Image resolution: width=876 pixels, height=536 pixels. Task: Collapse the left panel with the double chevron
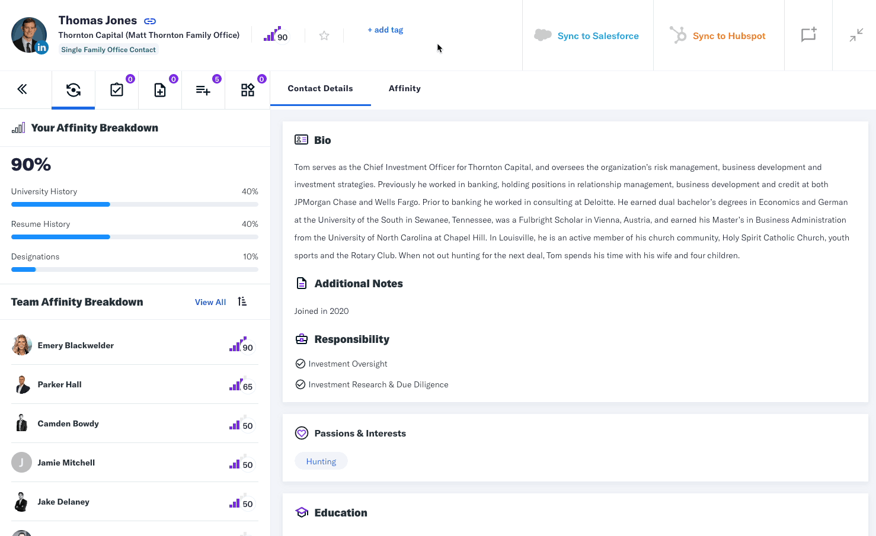22,89
